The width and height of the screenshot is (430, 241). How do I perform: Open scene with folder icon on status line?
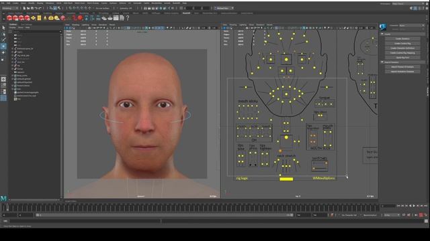tap(28, 8)
